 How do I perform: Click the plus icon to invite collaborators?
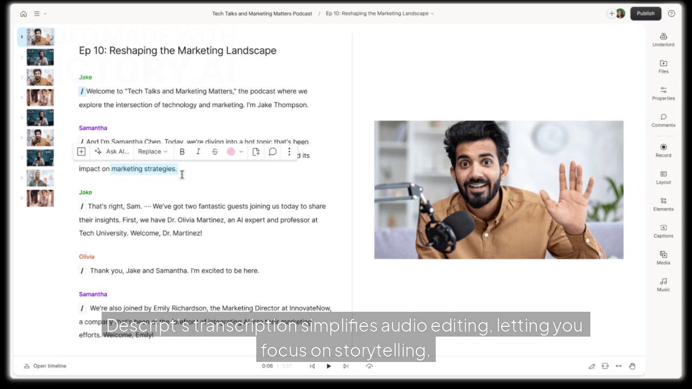(x=611, y=14)
